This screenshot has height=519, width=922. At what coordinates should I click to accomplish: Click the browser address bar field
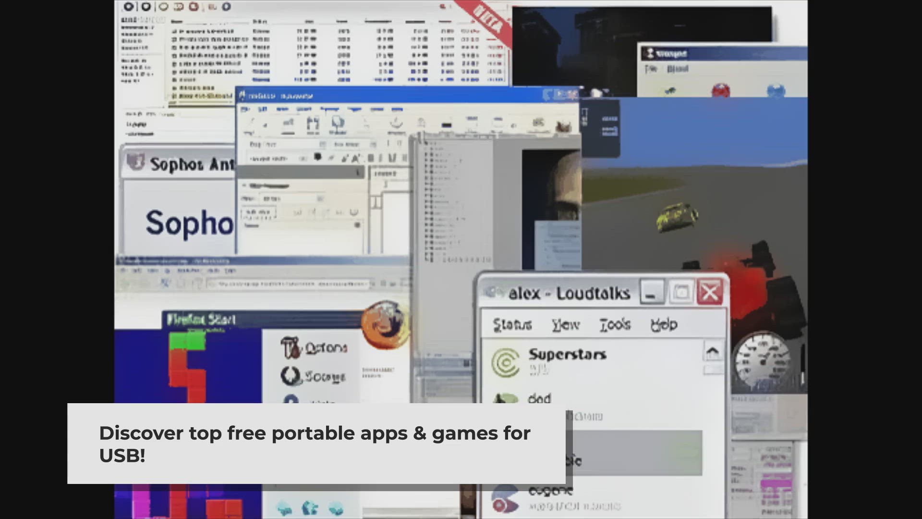(x=290, y=284)
